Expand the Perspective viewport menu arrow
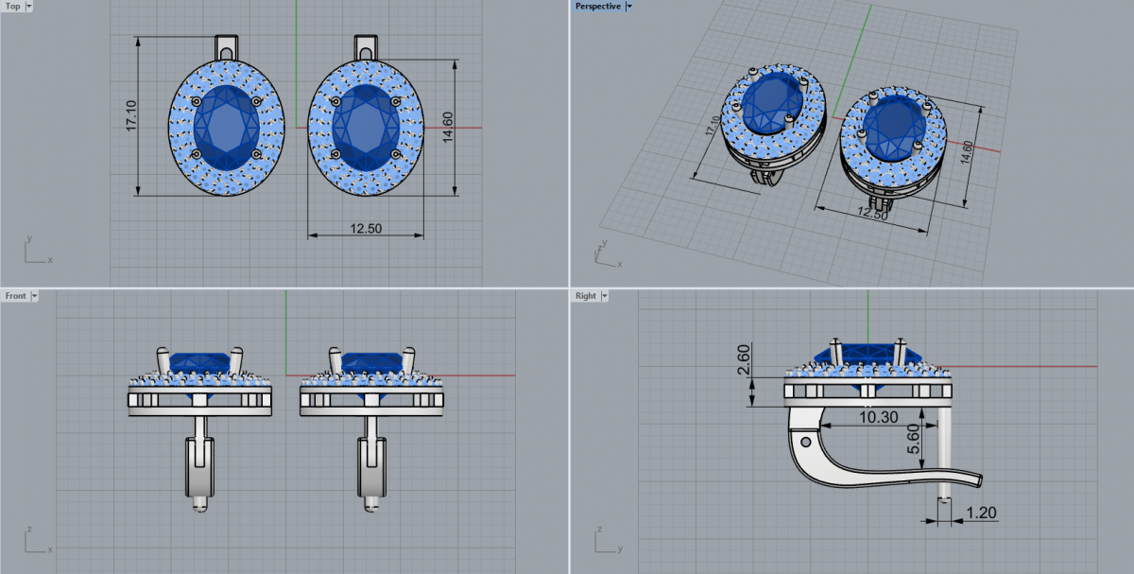The height and width of the screenshot is (574, 1134). tap(629, 7)
